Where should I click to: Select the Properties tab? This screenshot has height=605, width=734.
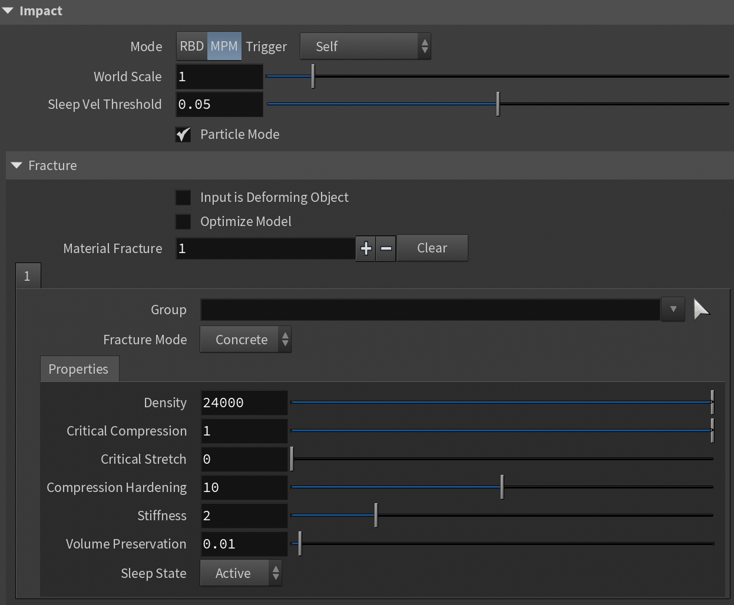(79, 369)
